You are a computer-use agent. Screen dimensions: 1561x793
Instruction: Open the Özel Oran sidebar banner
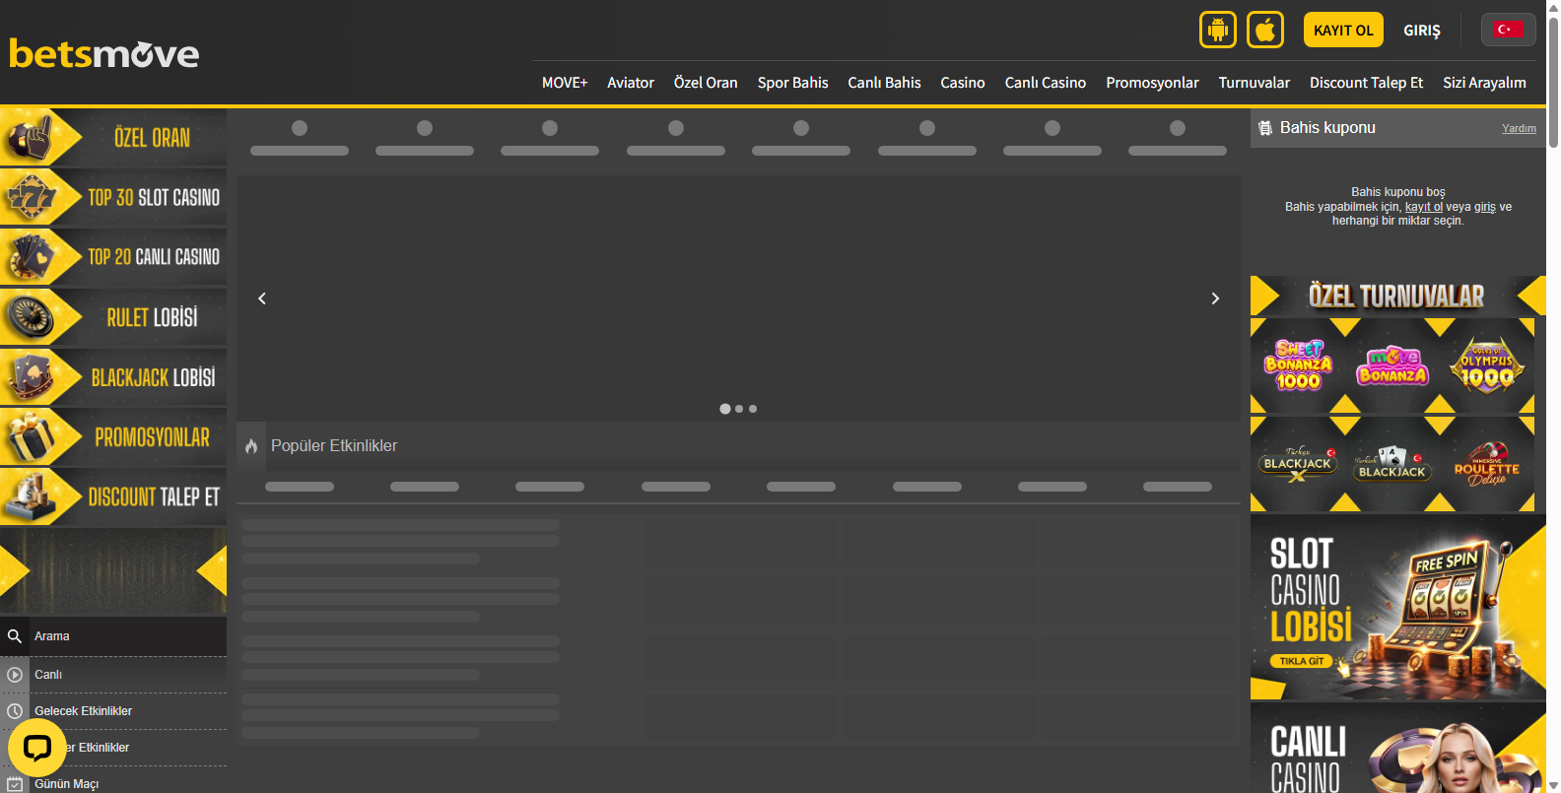pos(113,137)
